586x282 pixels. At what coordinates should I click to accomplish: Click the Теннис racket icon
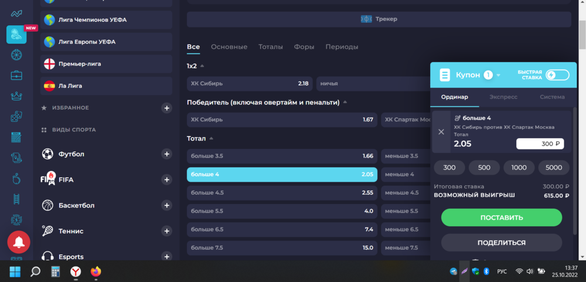pos(47,231)
